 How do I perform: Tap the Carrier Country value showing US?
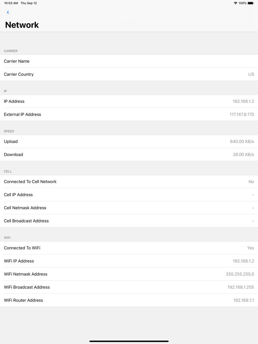[251, 74]
